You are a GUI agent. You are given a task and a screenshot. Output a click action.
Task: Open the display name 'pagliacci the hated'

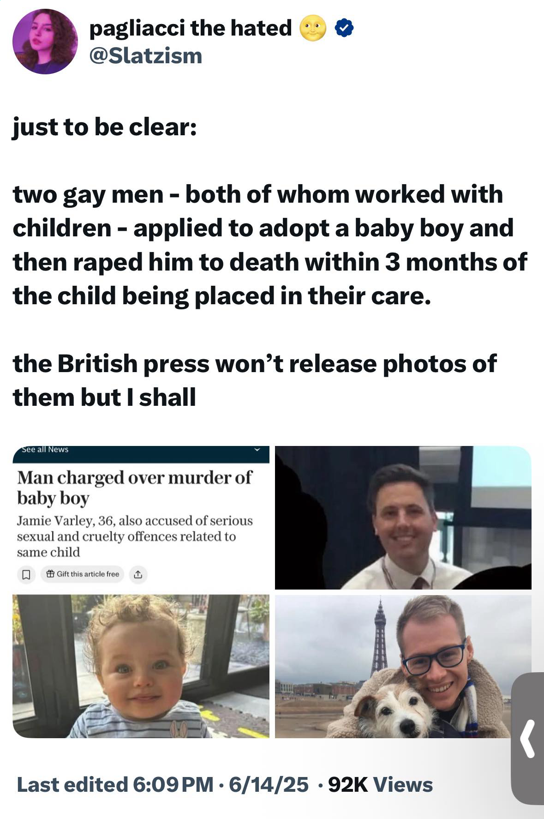click(191, 28)
